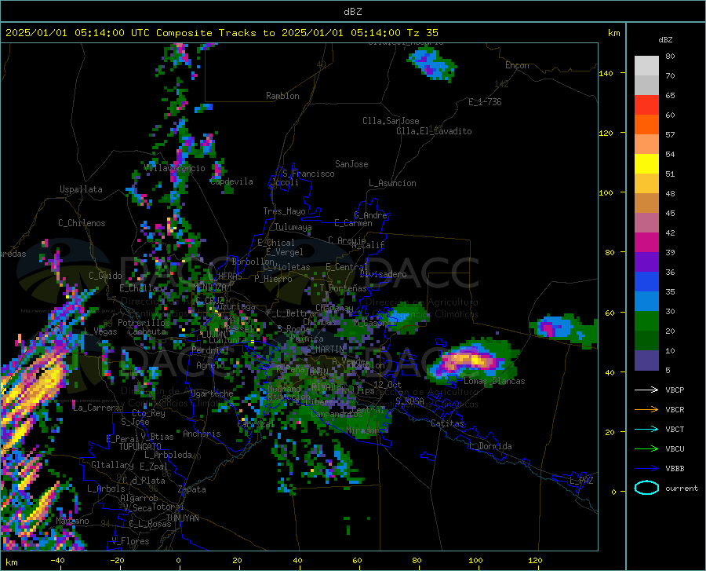Click the cyan 'current' ellipse legend icon
706x571 pixels.
pos(646,488)
